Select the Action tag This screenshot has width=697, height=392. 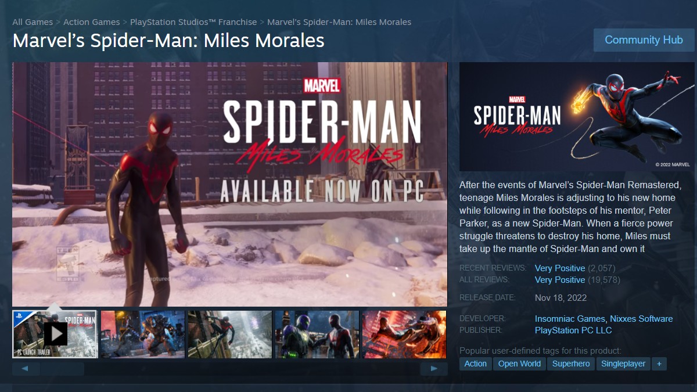[x=476, y=364]
